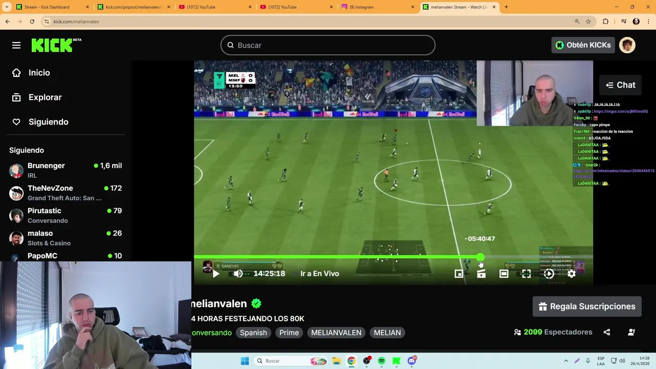Click the Spanish tag
This screenshot has height=369, width=656.
point(253,333)
